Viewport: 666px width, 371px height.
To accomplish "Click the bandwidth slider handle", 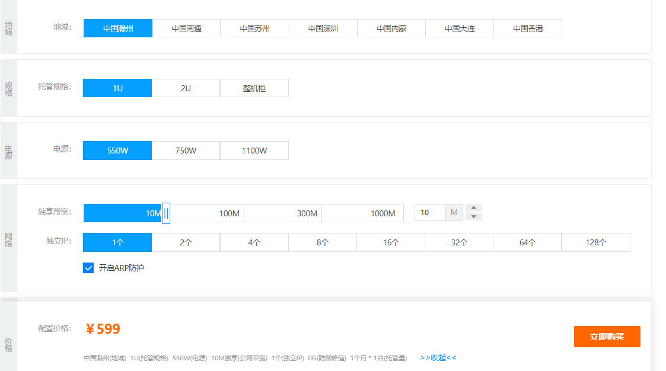I will coord(166,213).
